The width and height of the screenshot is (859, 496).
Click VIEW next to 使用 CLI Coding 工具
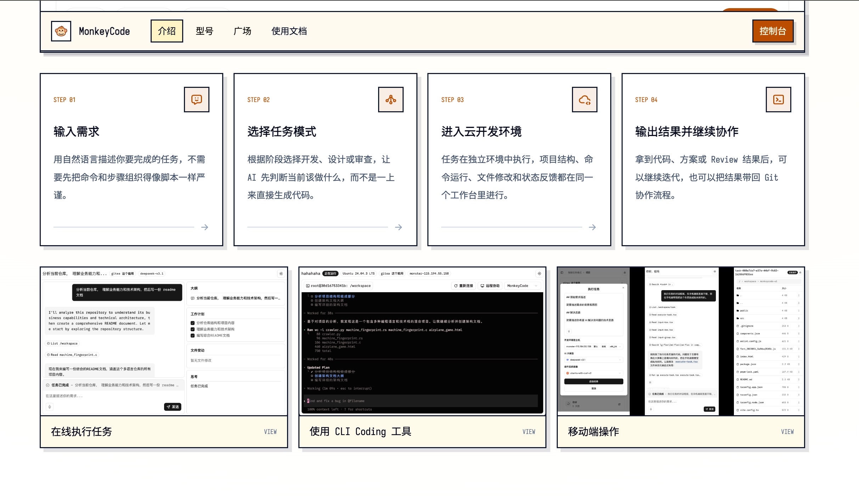[x=529, y=432]
